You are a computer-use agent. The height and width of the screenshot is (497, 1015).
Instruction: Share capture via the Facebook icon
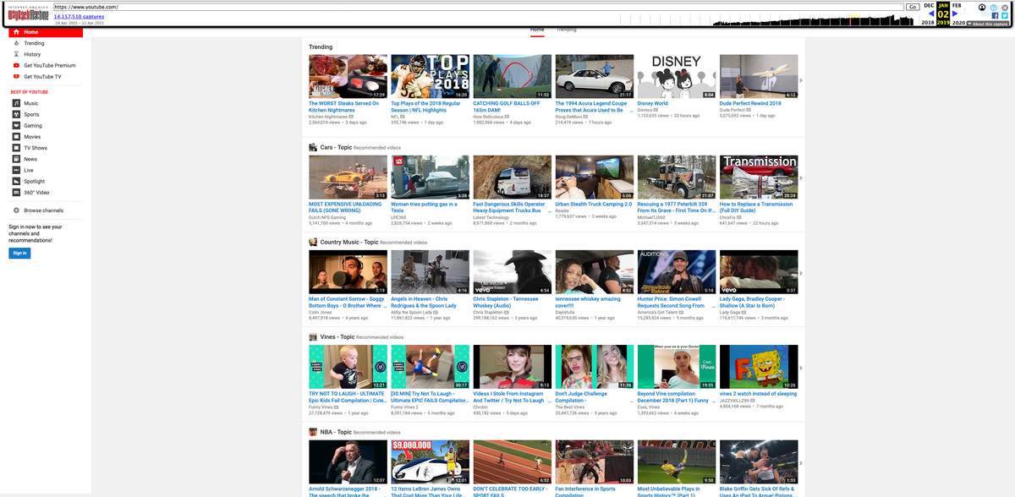[994, 15]
